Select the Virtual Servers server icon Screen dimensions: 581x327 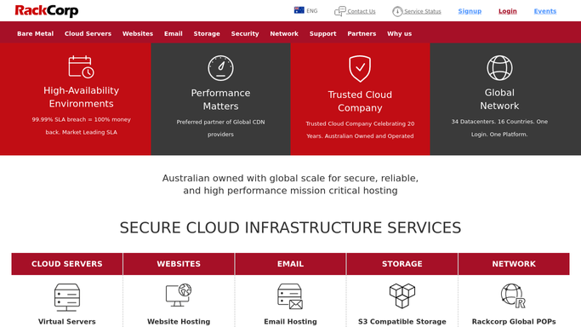(x=67, y=297)
